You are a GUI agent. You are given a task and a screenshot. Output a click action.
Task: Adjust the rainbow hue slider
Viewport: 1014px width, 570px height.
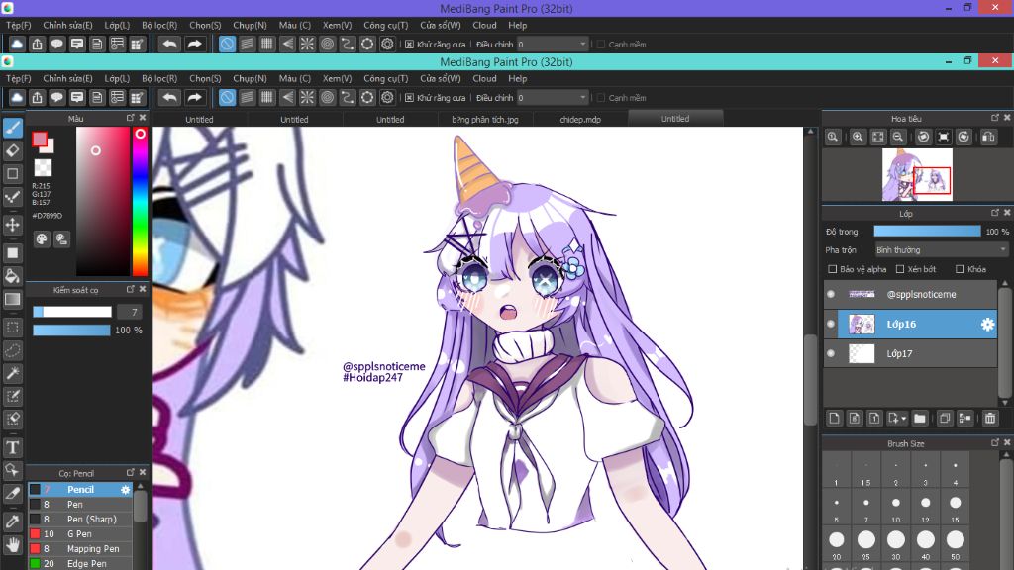click(x=141, y=201)
